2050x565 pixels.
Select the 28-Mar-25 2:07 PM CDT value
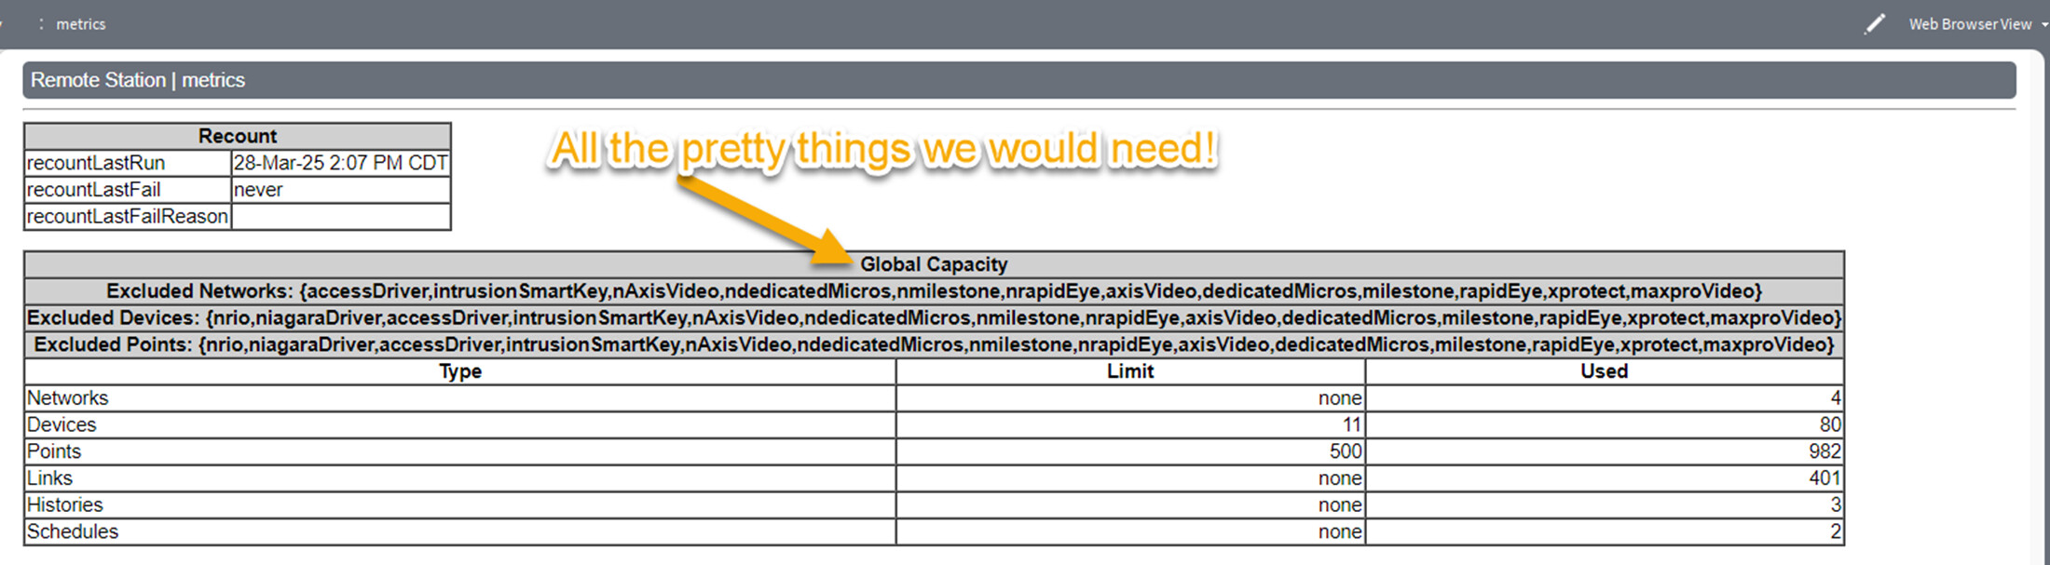coord(340,163)
